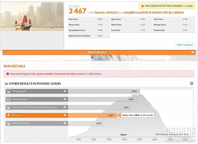Click the Score axis label on the chart

(123, 135)
